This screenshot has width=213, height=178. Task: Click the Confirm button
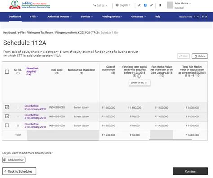coord(190,171)
